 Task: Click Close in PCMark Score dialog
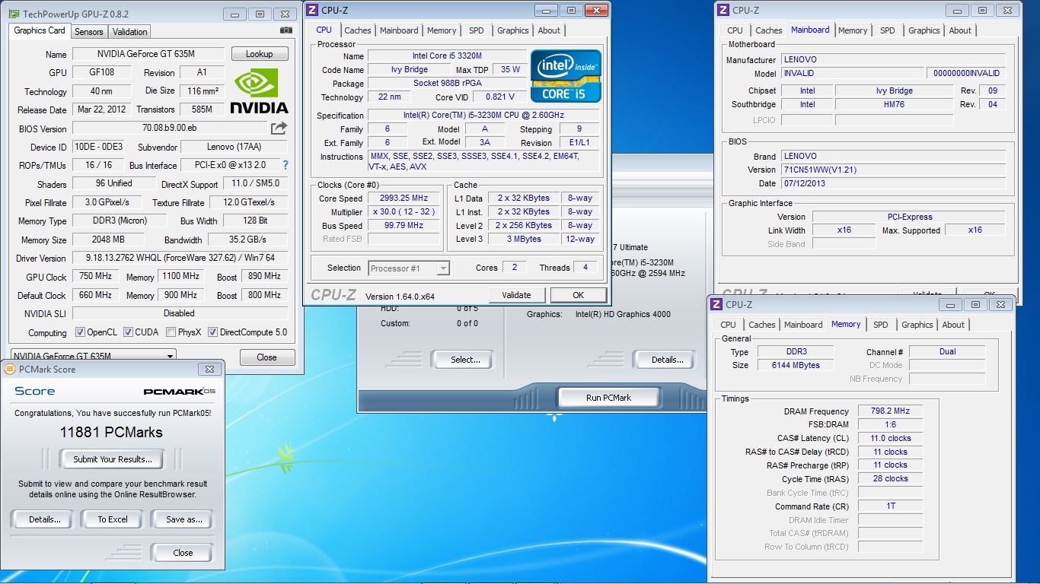[x=183, y=553]
